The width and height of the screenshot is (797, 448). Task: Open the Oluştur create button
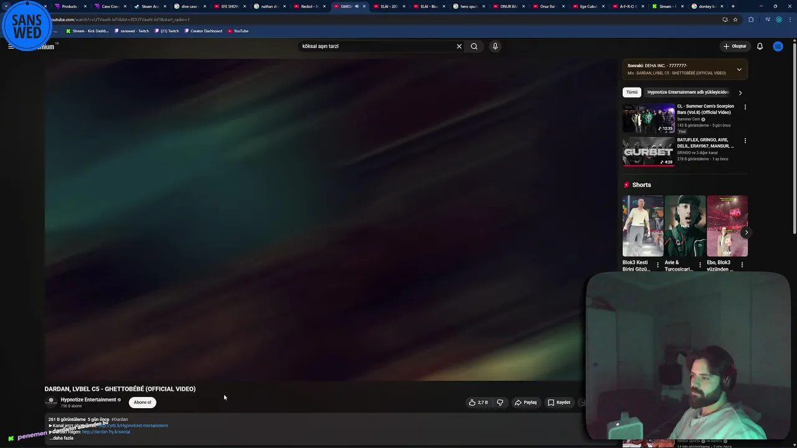tap(734, 46)
